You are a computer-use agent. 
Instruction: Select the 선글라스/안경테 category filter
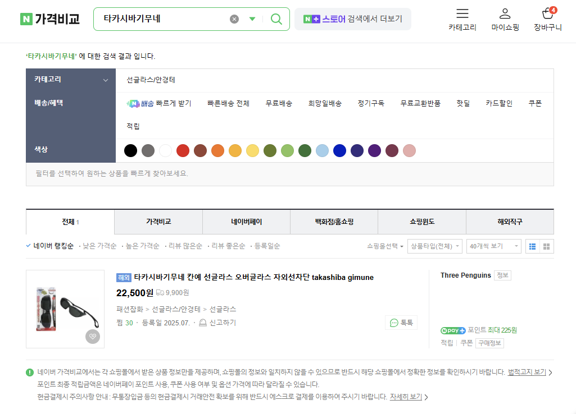tap(151, 80)
